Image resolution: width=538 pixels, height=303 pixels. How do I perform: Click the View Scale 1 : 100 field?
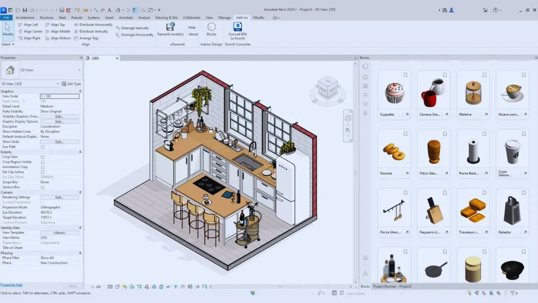click(x=59, y=96)
